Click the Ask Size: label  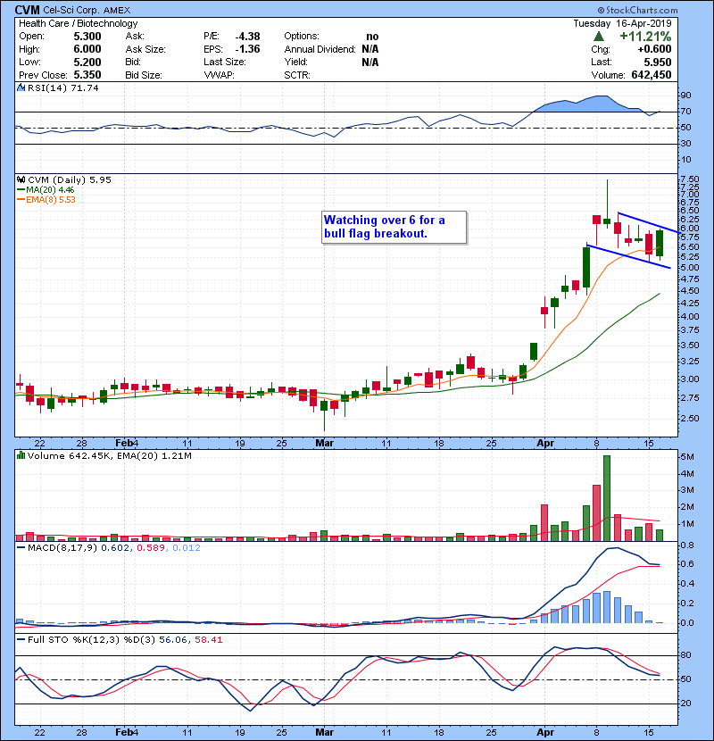coord(145,49)
